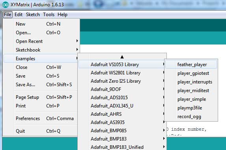Open the player_simple example
This screenshot has height=150, width=226.
click(x=191, y=99)
